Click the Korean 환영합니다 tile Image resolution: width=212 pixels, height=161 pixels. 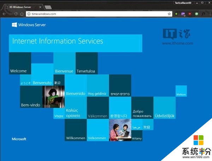coord(120,108)
